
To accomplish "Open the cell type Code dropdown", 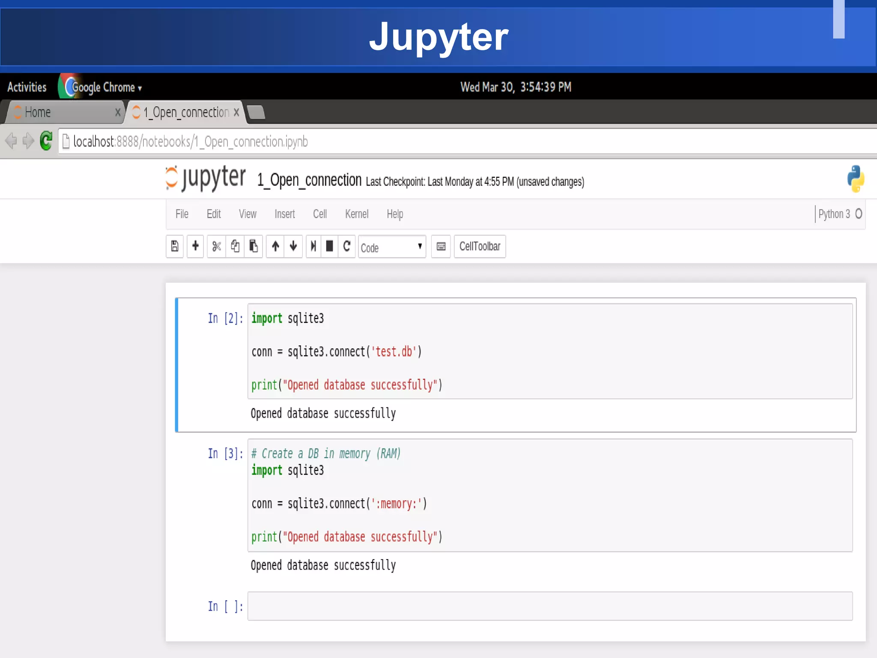I will point(392,247).
